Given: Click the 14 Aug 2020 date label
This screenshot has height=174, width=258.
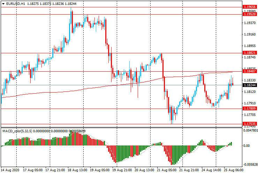Looking at the screenshot, I should coord(10,170).
